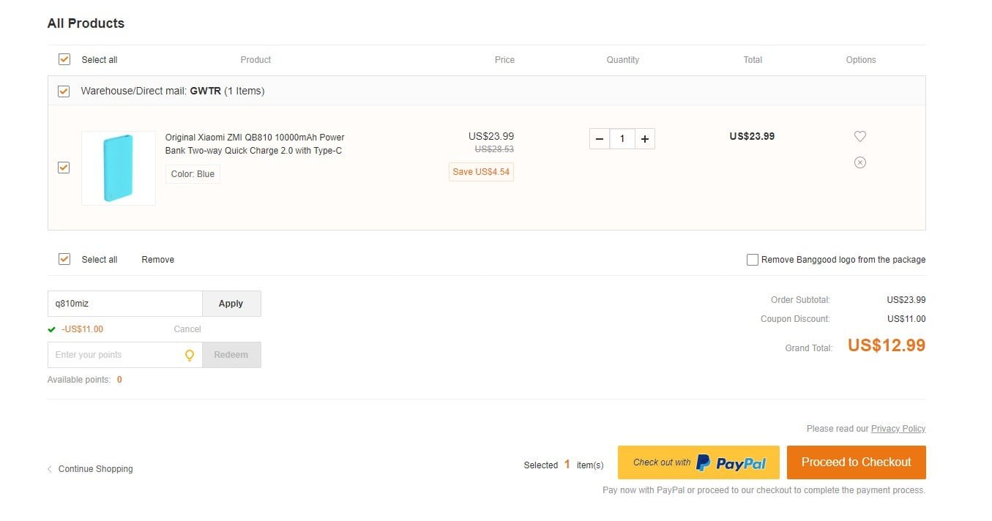Toggle top Select all checkbox

point(64,59)
